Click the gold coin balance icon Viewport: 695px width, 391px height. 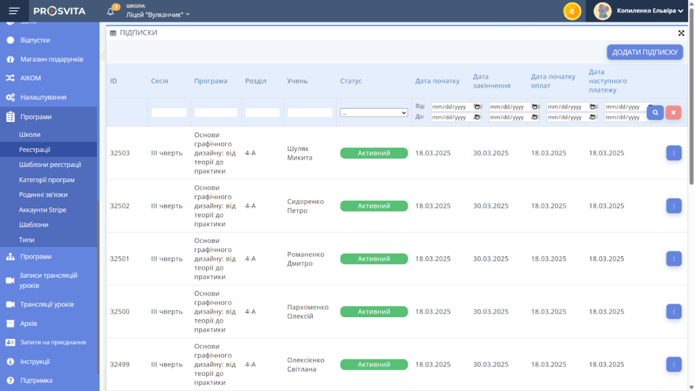pos(572,12)
